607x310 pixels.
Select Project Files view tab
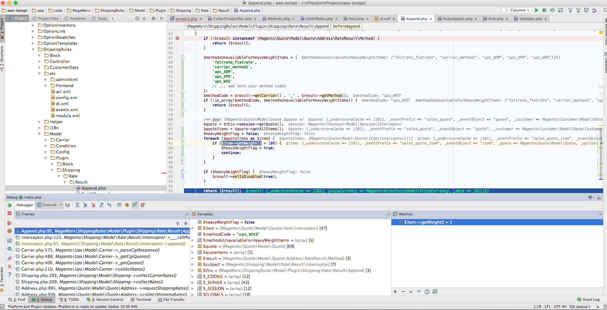click(x=45, y=18)
